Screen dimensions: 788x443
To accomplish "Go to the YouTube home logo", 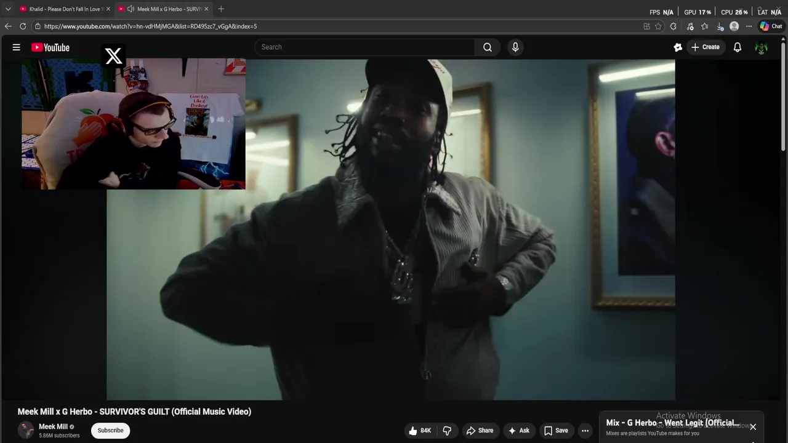I will tap(50, 47).
